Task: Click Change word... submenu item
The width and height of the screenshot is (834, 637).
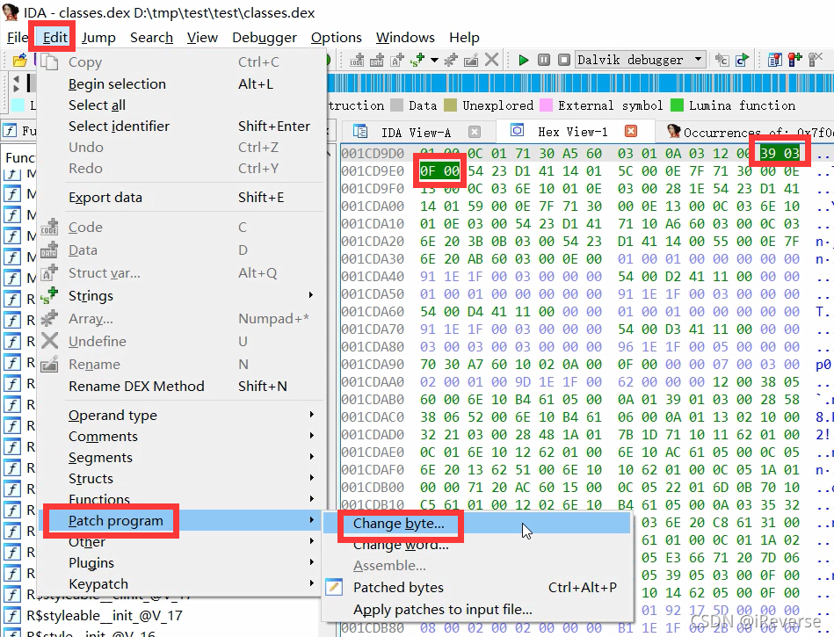Action: pos(476,545)
